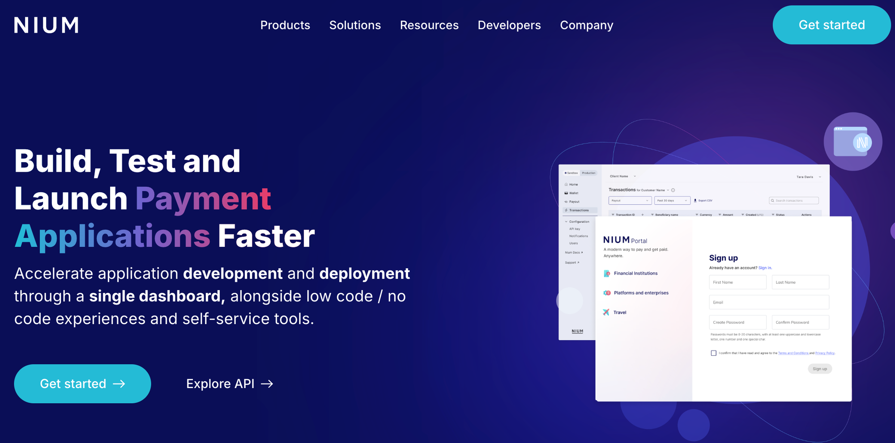
Task: Click the round browser window N icon
Action: coord(852,141)
